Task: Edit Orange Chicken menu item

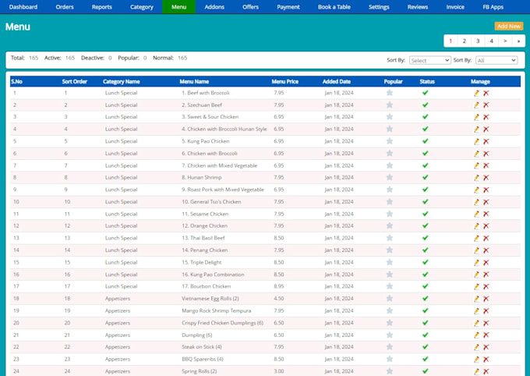Action: point(476,226)
